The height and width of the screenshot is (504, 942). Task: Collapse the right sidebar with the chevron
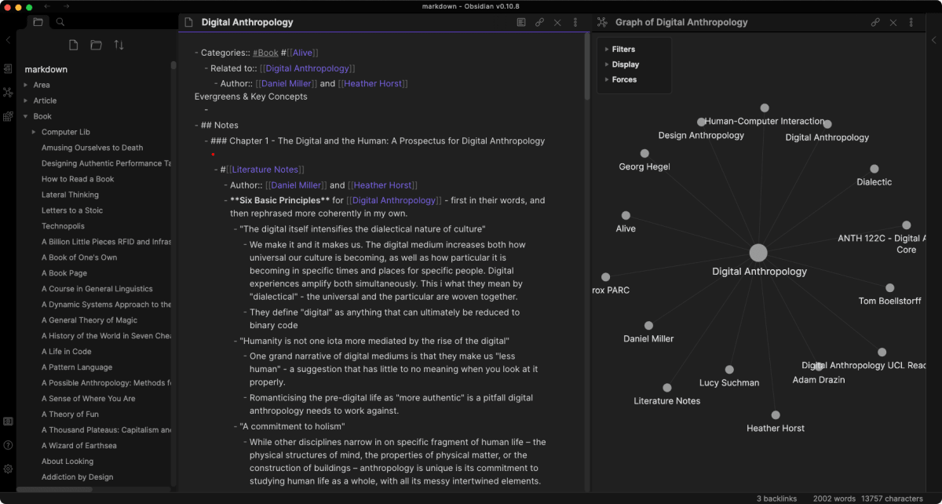pyautogui.click(x=933, y=40)
